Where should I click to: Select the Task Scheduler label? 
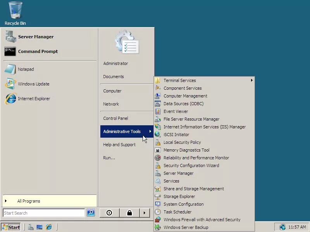(177, 212)
